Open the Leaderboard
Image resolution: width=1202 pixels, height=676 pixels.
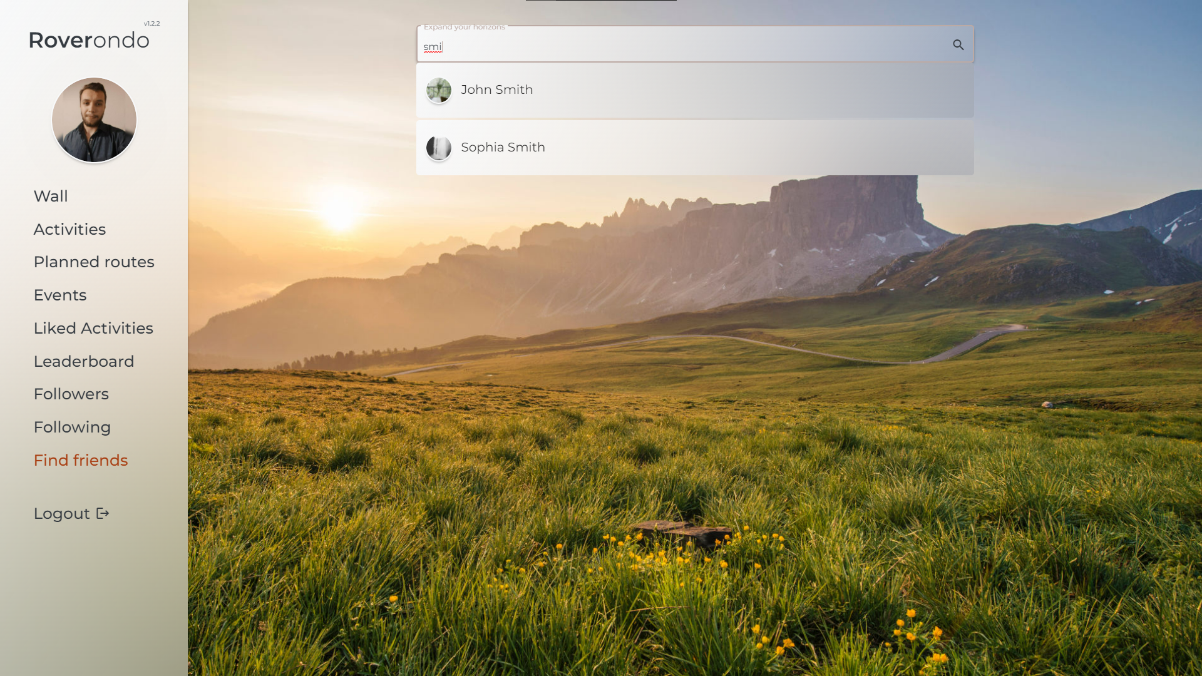[84, 361]
